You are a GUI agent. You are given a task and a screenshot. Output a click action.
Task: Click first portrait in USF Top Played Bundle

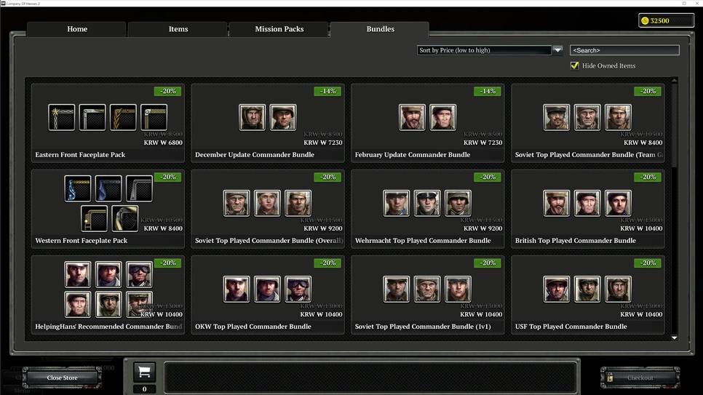[557, 289]
